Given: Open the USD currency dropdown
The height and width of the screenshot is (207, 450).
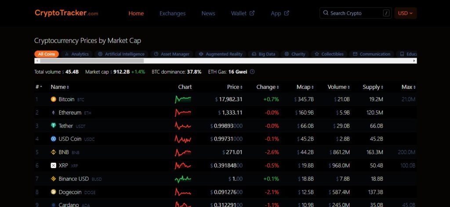Looking at the screenshot, I should click(x=406, y=13).
